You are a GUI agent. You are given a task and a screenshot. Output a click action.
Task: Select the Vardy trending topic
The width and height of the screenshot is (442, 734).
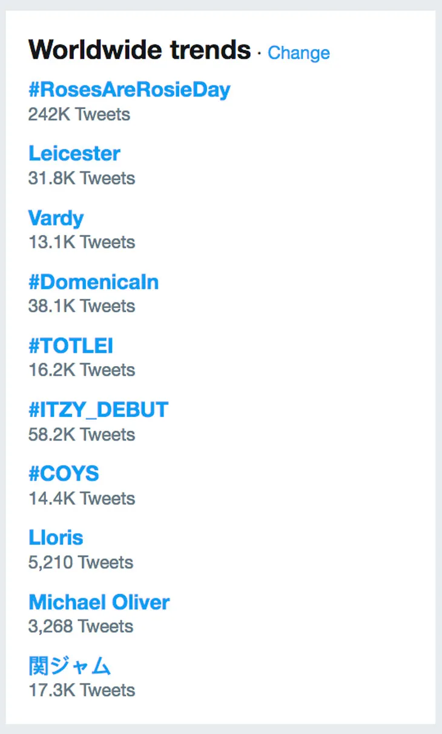56,218
